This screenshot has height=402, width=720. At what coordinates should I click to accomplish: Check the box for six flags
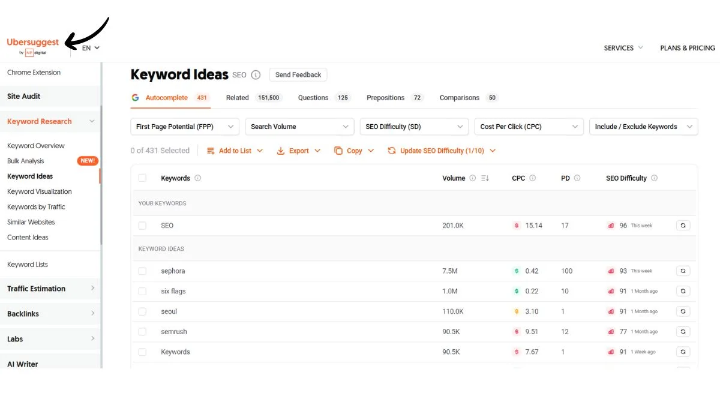pyautogui.click(x=142, y=291)
